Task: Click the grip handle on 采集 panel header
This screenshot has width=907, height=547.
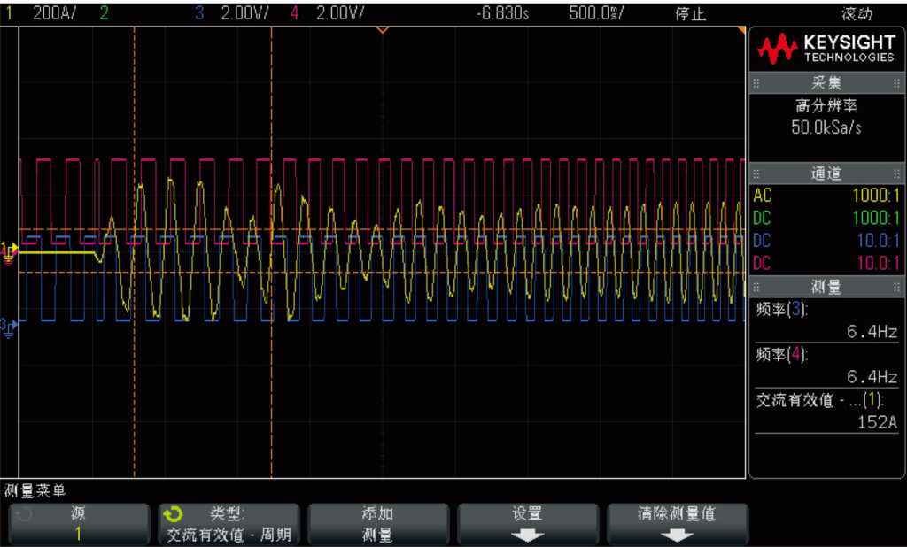Action: [756, 83]
